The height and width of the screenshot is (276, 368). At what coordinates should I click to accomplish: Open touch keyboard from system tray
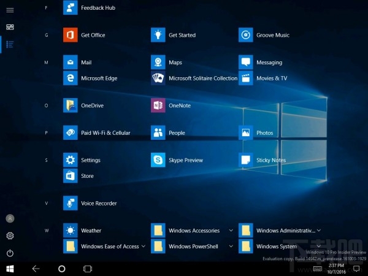[318, 269]
